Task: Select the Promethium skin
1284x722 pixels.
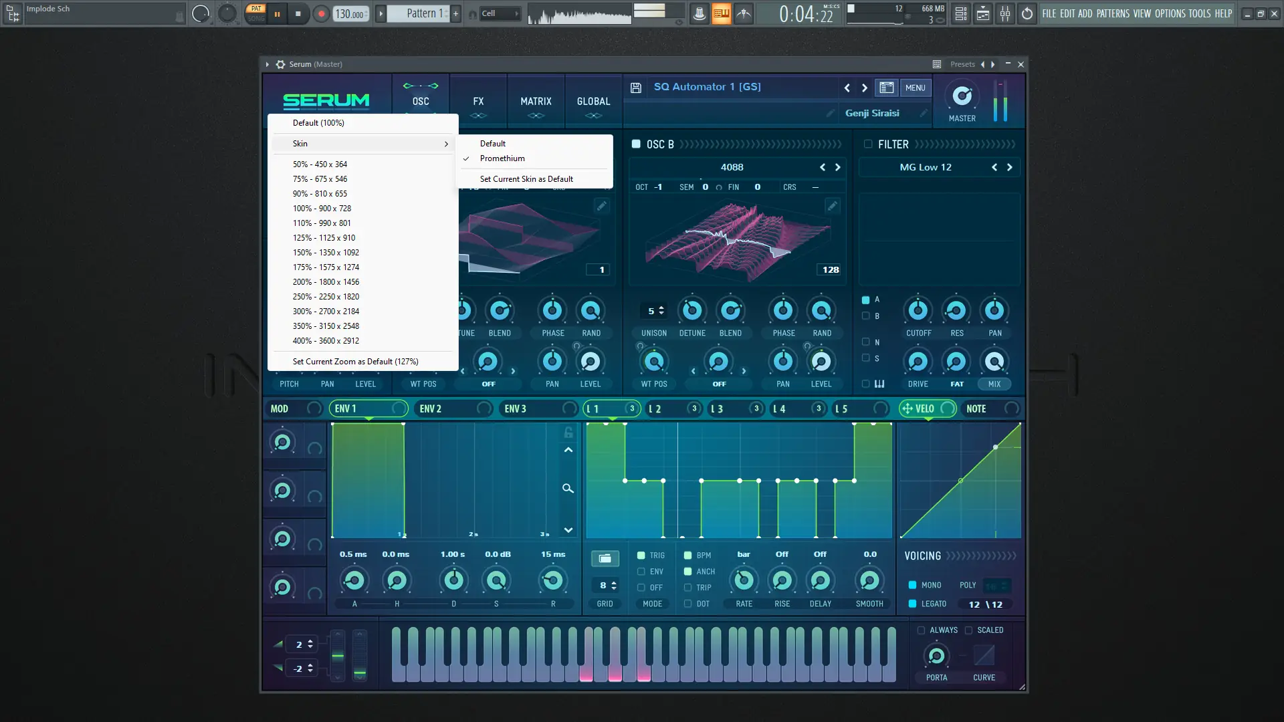Action: 502,158
